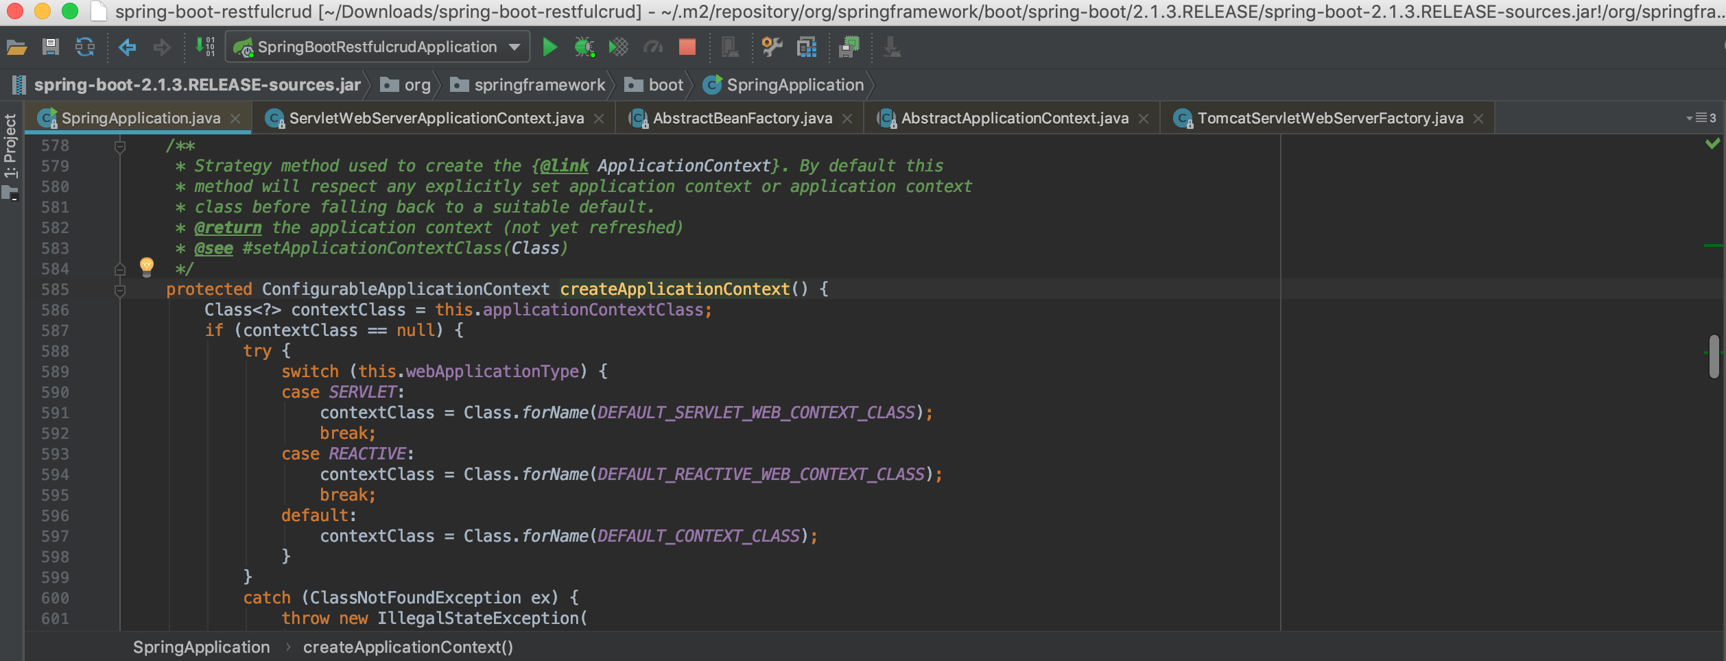Viewport: 1726px width, 661px height.
Task: Click the green stripe mark on error stripe
Action: [x=1712, y=245]
